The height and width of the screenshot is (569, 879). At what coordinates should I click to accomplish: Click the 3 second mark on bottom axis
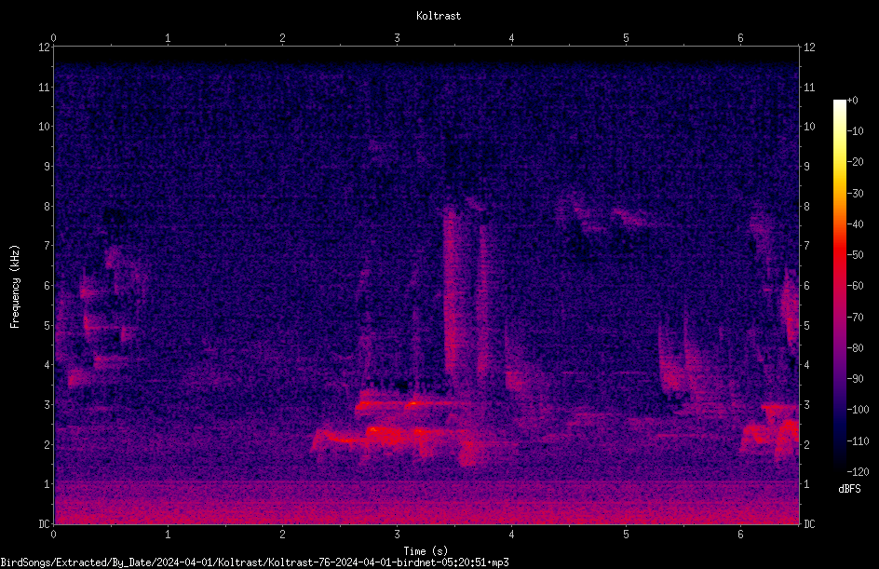click(x=397, y=535)
